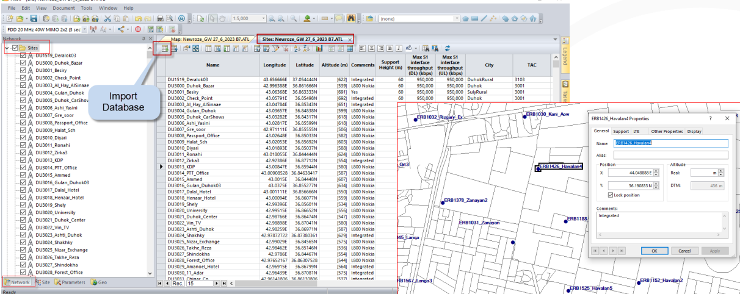Open the Tools menu
The width and height of the screenshot is (740, 294).
(x=87, y=8)
